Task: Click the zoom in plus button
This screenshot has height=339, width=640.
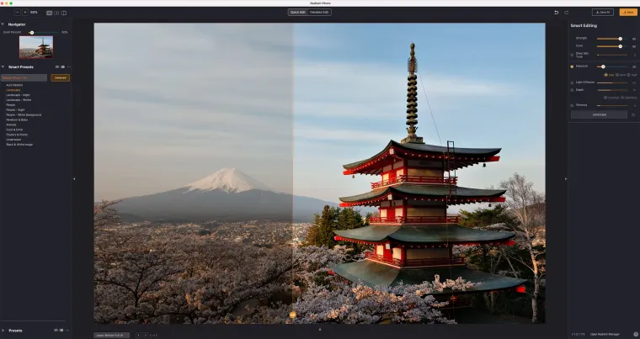Action: (24, 13)
